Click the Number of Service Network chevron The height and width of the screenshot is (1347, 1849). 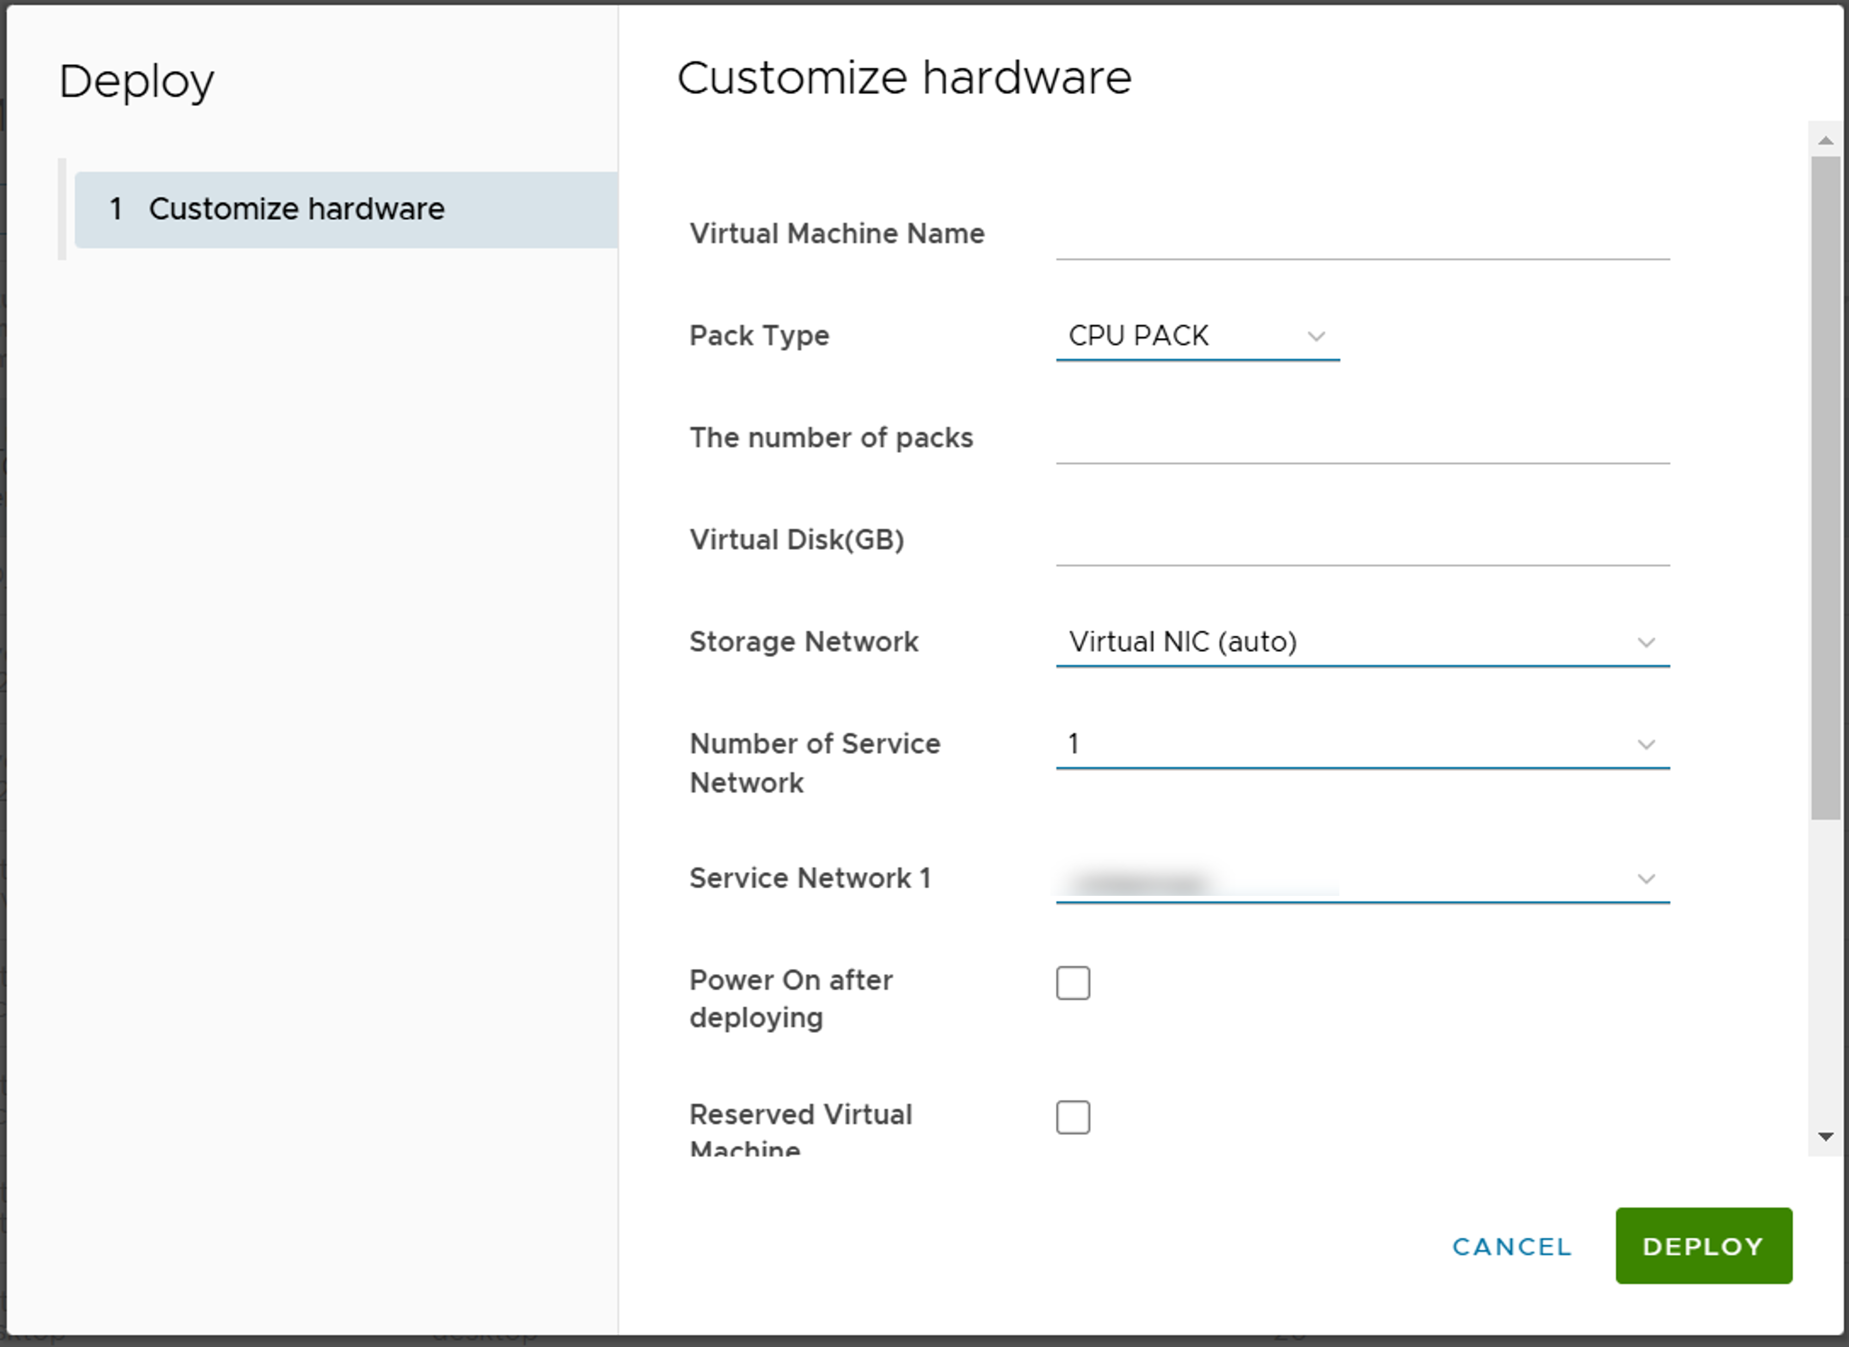pyautogui.click(x=1646, y=745)
